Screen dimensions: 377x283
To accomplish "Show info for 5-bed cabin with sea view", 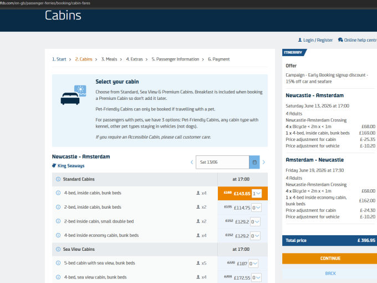I will [58, 263].
